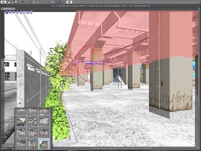The image size is (201, 151).
Task: Click the dotted circle Clear icon
Action: [30, 2]
